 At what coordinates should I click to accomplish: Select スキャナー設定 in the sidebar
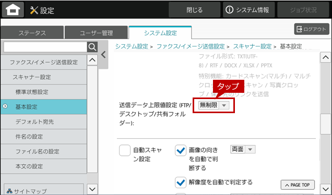point(44,77)
